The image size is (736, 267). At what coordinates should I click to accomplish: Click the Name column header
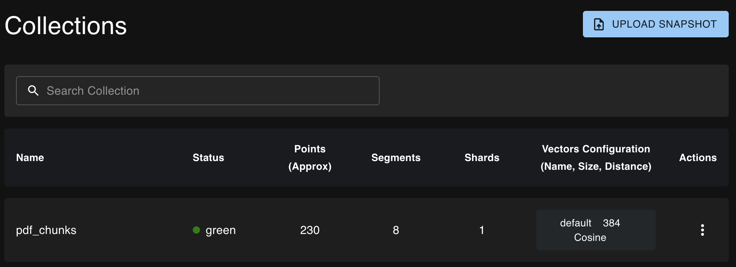point(30,157)
